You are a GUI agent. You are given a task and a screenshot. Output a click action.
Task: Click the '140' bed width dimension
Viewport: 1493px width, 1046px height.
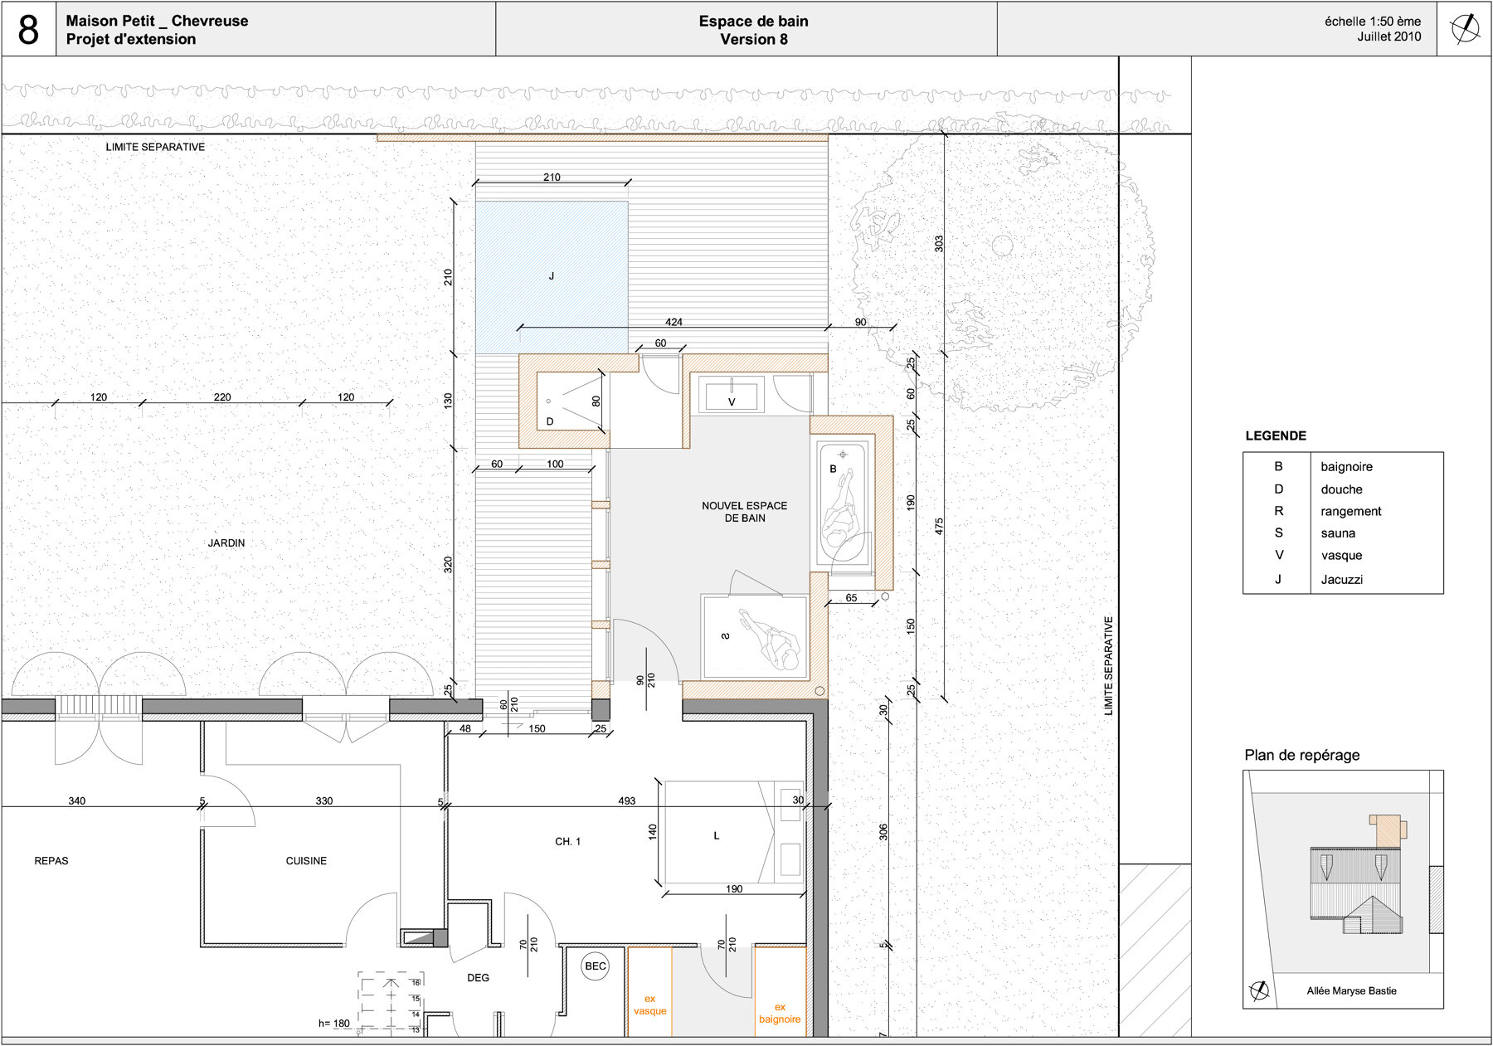pos(653,830)
